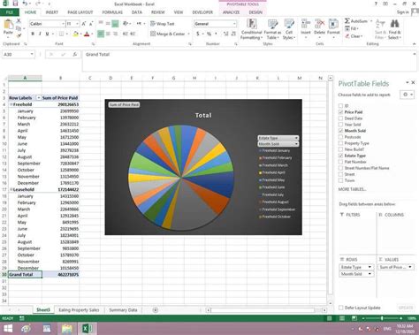Switch to Page Break Preview view icon

pyautogui.click(x=354, y=318)
